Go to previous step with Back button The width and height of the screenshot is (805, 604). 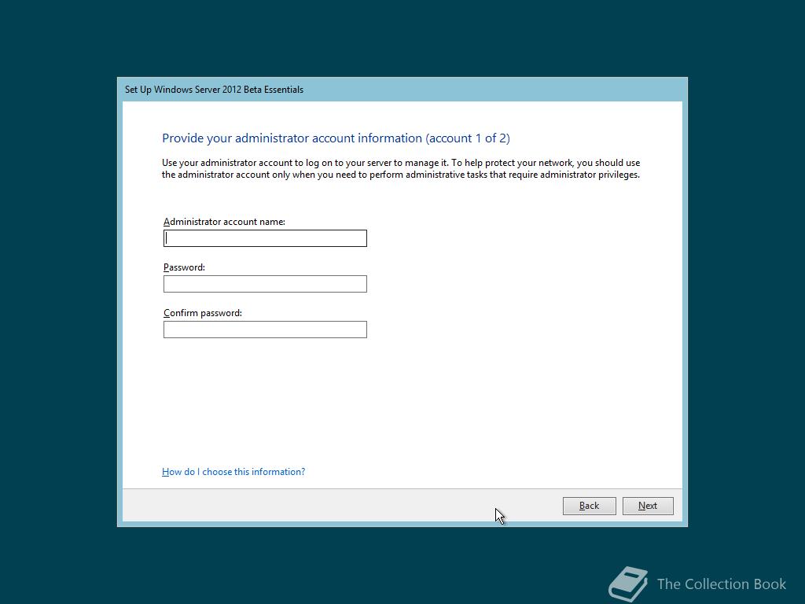point(590,506)
